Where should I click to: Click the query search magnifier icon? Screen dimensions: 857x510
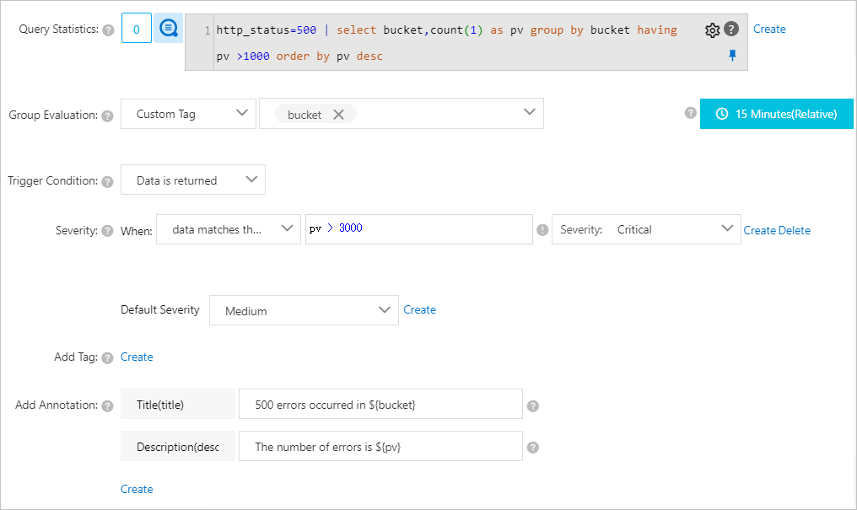169,28
